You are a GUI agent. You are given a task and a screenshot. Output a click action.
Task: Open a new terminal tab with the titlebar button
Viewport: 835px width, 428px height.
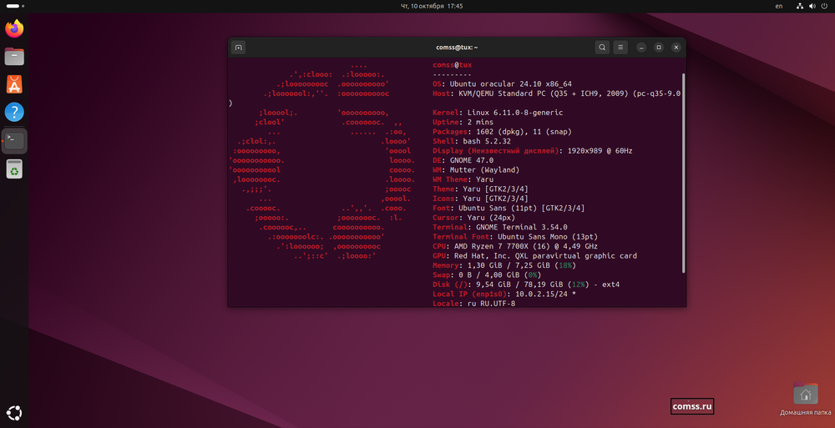239,48
